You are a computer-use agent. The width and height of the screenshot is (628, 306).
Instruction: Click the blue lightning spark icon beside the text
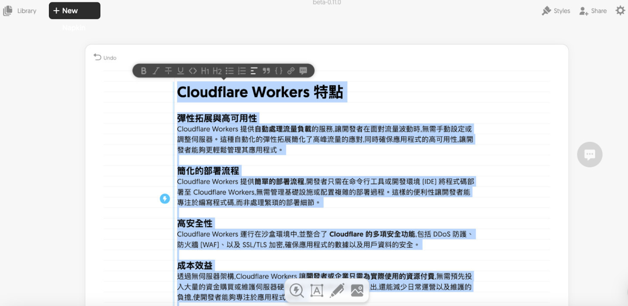click(x=165, y=199)
